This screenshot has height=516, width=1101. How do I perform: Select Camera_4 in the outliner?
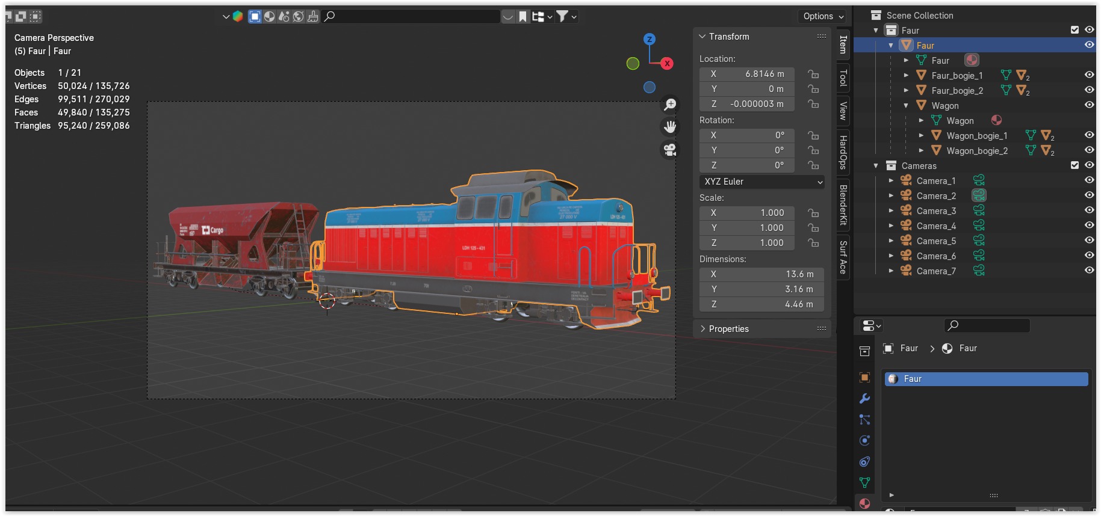935,226
